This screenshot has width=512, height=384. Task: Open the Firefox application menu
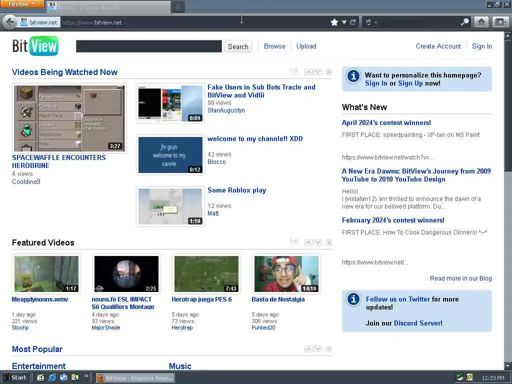pos(22,4)
